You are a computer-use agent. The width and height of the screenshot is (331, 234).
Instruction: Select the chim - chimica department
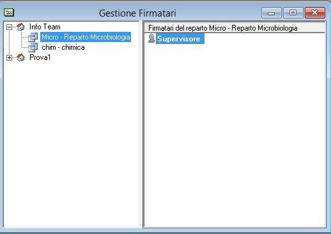click(x=63, y=47)
